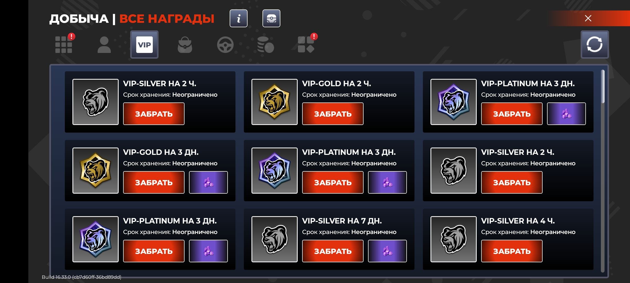Open the backpack items tab
630x283 pixels.
(x=185, y=45)
